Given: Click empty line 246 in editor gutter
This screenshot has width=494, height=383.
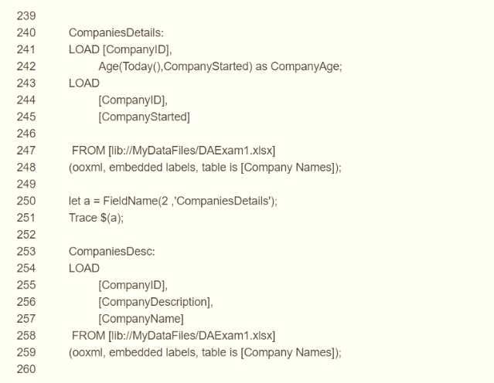Looking at the screenshot, I should [x=26, y=134].
